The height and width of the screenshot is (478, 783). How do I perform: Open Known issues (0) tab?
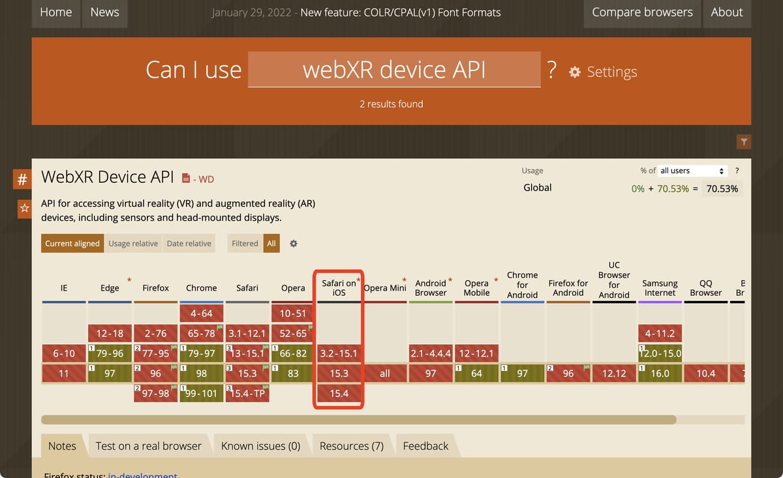(x=260, y=446)
